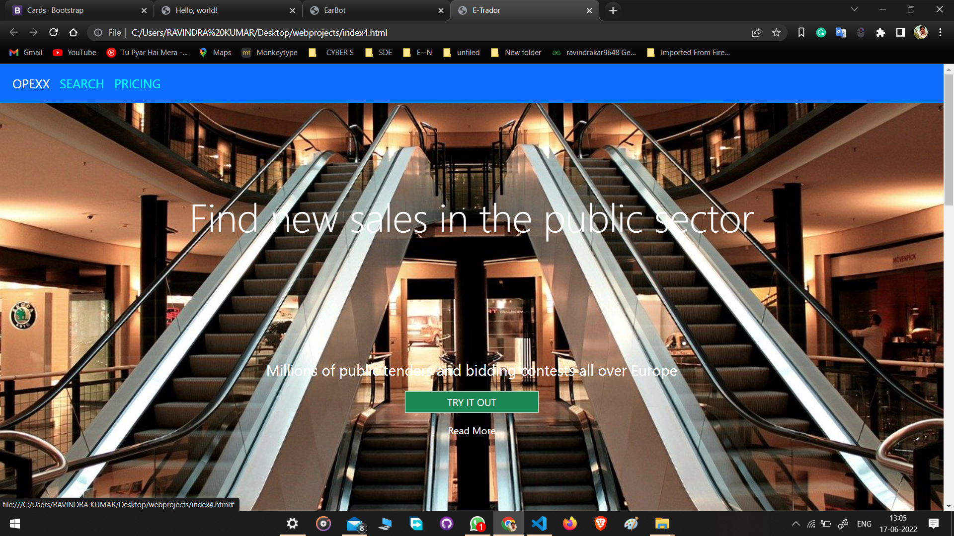
Task: Switch the ENG input language indicator
Action: point(864,524)
